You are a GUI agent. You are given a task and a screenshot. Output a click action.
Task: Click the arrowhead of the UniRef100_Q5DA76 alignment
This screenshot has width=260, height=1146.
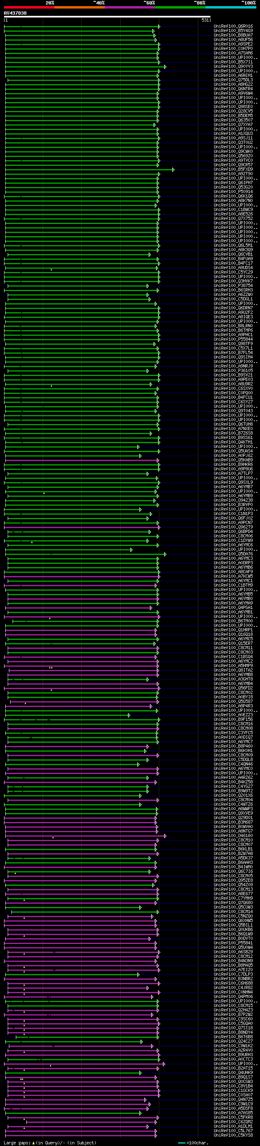165,555
